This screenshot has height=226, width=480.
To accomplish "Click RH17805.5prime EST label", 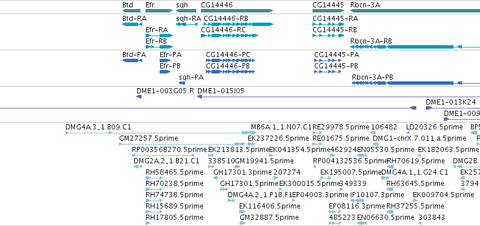I will [x=174, y=218].
